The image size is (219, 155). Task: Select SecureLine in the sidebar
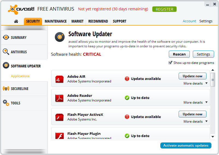(24, 89)
